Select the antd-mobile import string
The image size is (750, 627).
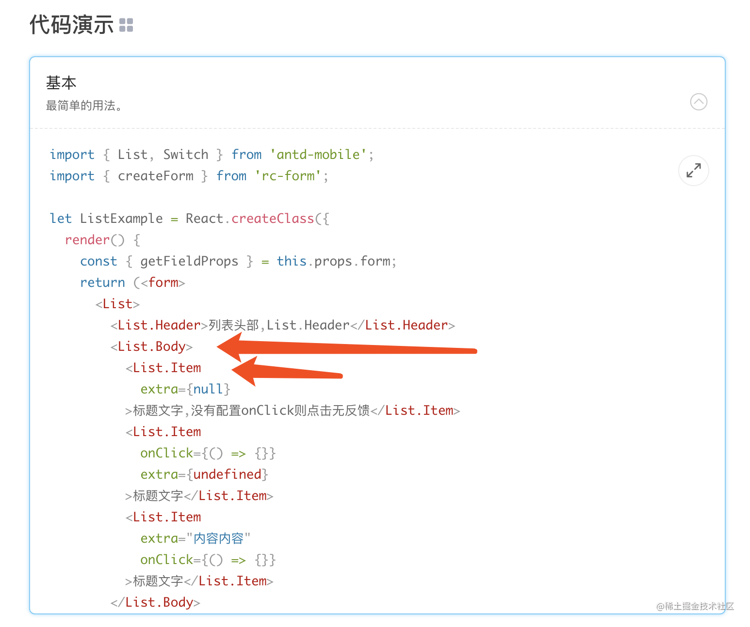(x=319, y=154)
